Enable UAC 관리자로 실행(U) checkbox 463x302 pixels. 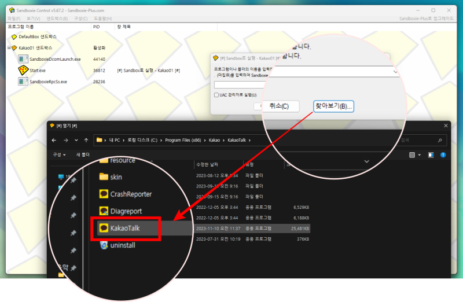[216, 95]
